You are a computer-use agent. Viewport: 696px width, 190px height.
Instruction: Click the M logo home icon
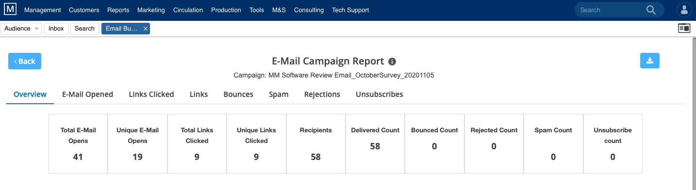click(x=10, y=9)
